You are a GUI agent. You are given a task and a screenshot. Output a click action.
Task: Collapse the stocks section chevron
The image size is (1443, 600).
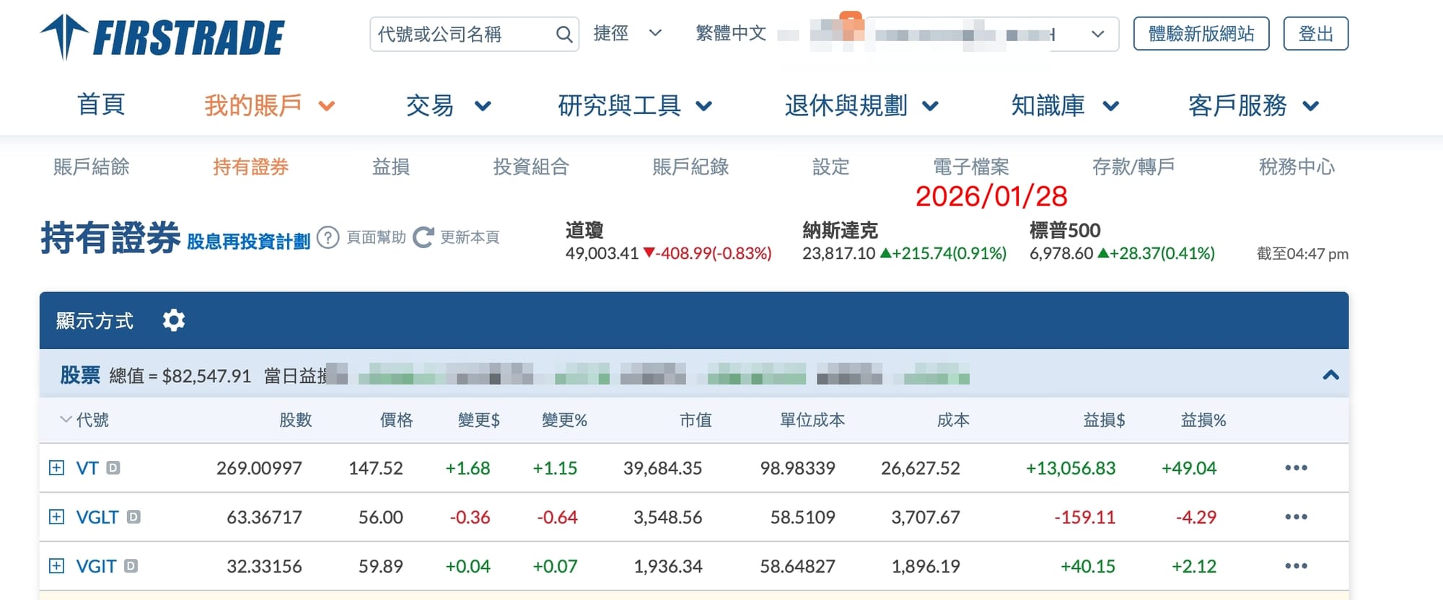1330,375
